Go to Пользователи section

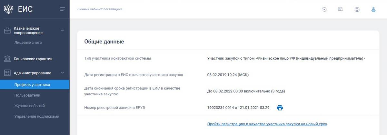point(27,95)
